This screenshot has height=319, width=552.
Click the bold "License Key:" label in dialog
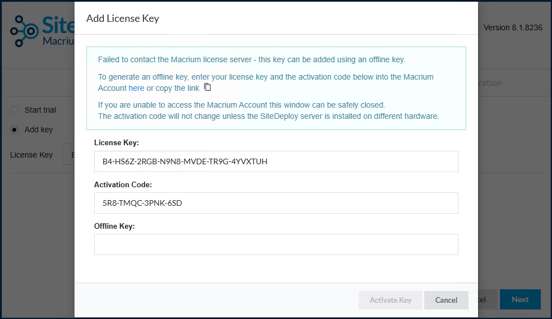(117, 142)
